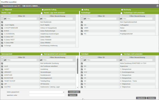Click Filter Bezeichnung input in Kostenträger table
Screen dimensions: 159x100
(x=137, y=19)
